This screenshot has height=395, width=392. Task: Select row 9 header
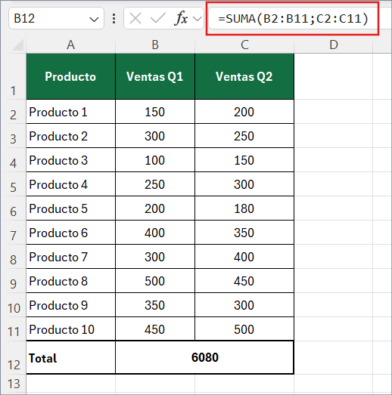pyautogui.click(x=13, y=281)
